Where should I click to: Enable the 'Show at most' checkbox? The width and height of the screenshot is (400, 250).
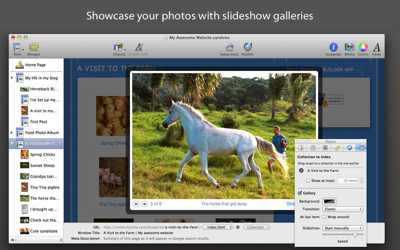click(x=308, y=180)
